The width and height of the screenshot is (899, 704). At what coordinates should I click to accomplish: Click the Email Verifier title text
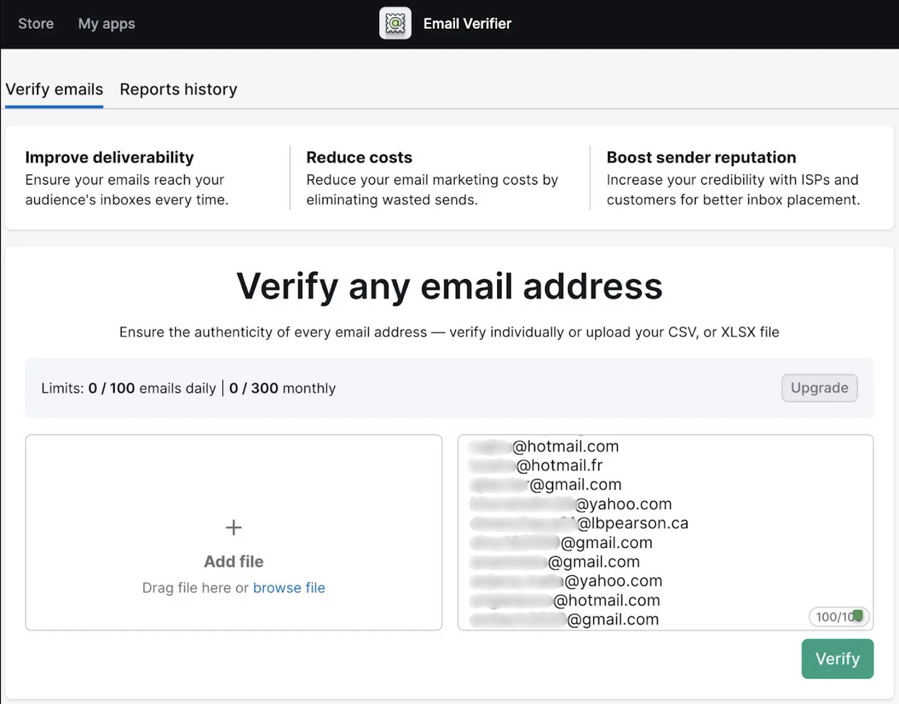pos(467,24)
